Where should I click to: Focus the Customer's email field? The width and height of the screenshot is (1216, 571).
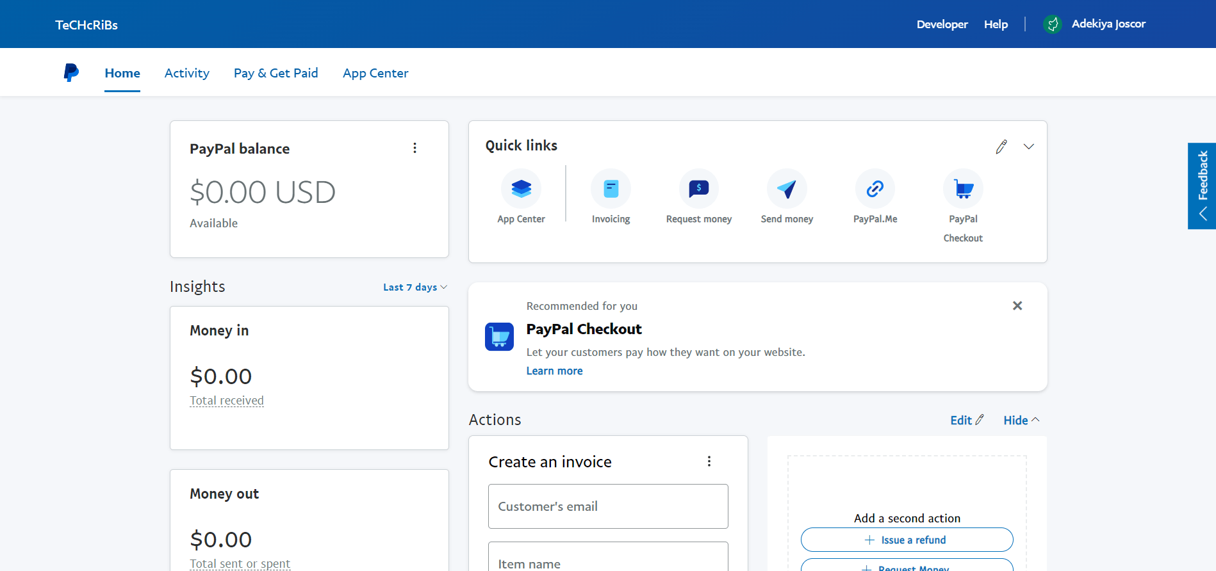click(608, 506)
